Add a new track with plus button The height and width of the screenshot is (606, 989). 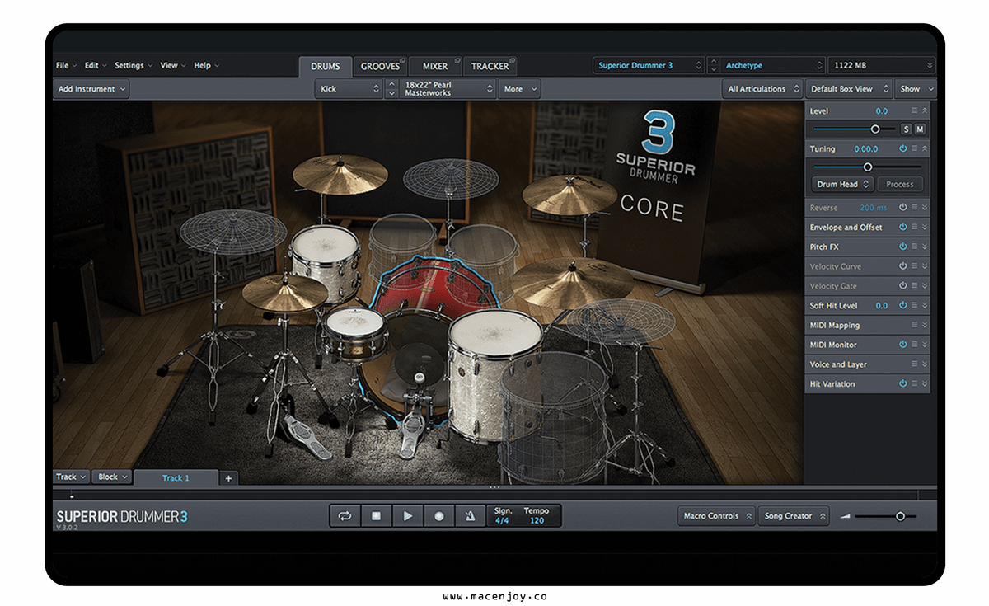pyautogui.click(x=229, y=478)
